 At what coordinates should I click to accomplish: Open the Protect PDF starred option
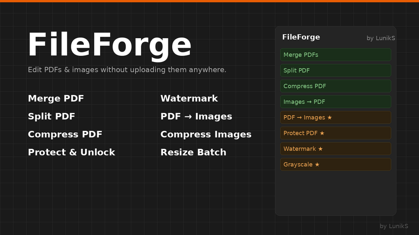[336, 133]
